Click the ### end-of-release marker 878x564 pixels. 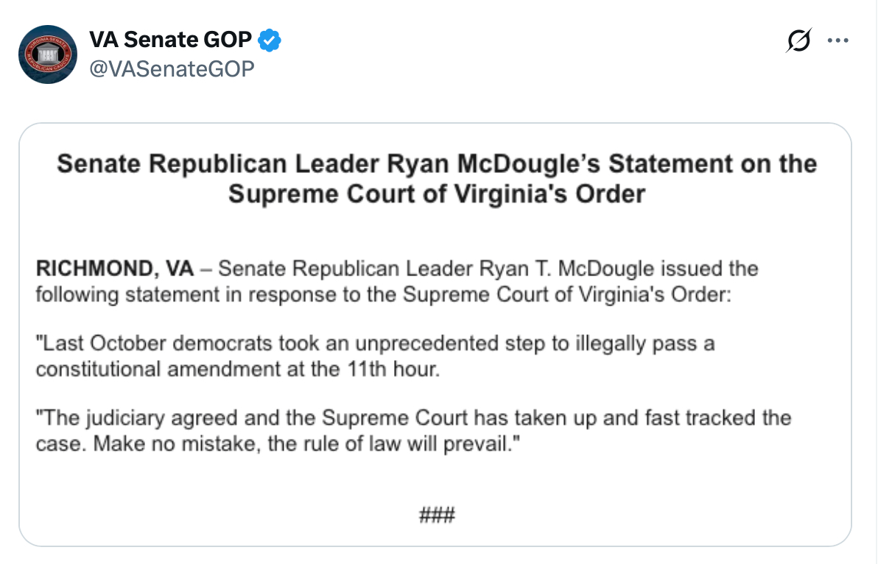437,514
